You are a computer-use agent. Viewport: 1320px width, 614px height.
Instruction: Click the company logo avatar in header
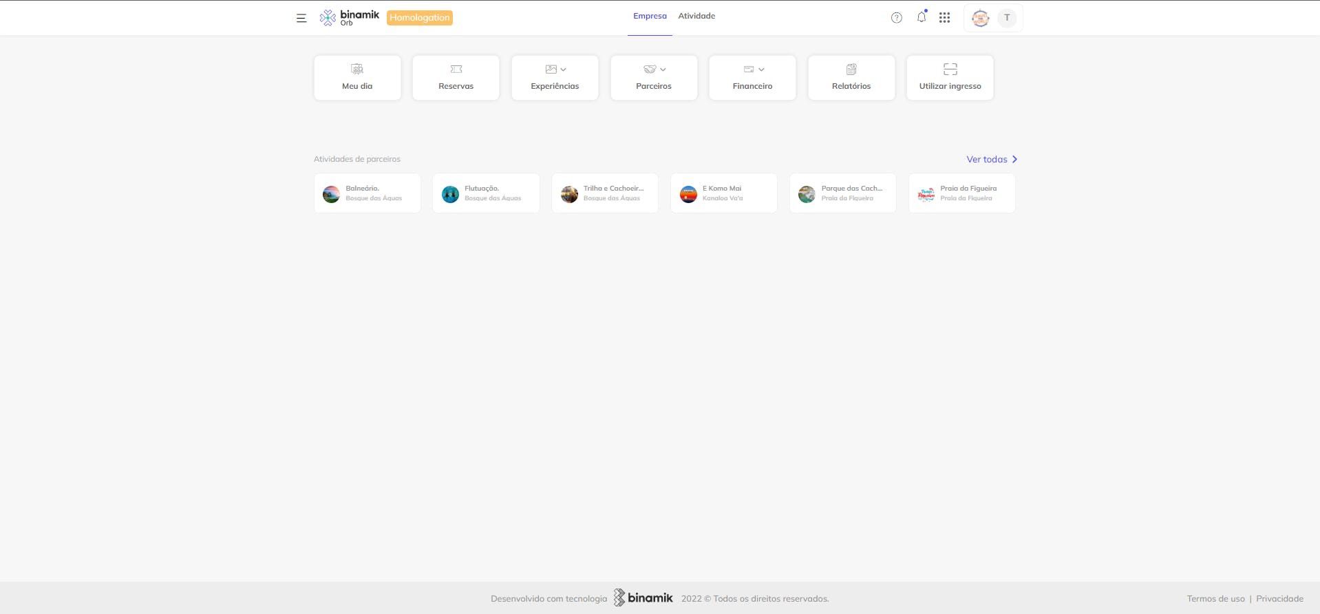[x=980, y=18]
